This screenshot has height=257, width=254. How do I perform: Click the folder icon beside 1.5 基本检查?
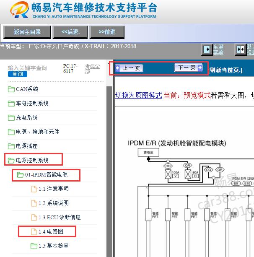34,246
